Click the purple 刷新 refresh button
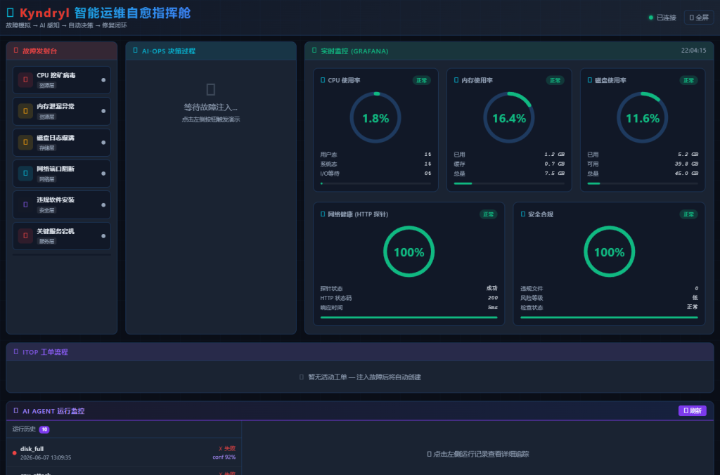The height and width of the screenshot is (475, 720). (693, 411)
